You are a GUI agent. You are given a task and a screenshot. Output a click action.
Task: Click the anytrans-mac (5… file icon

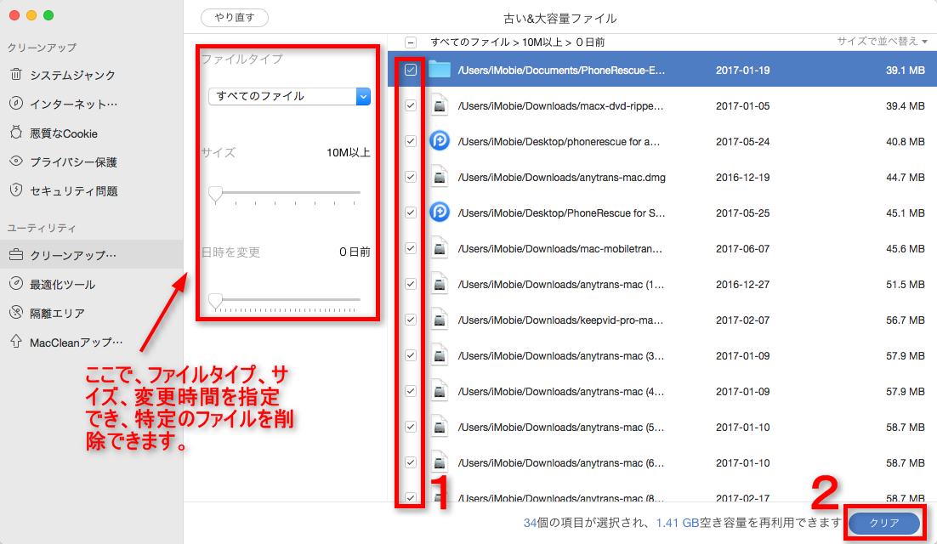[440, 427]
